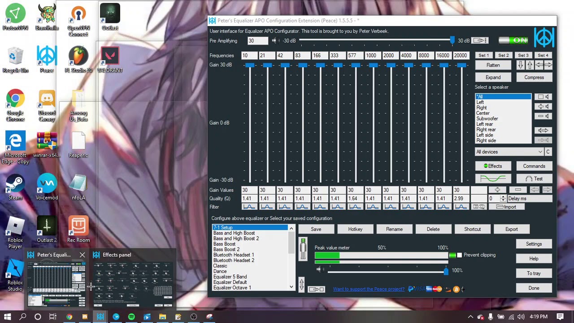
Task: Click the plus add-slider icon above Delay
Action: pos(497,190)
